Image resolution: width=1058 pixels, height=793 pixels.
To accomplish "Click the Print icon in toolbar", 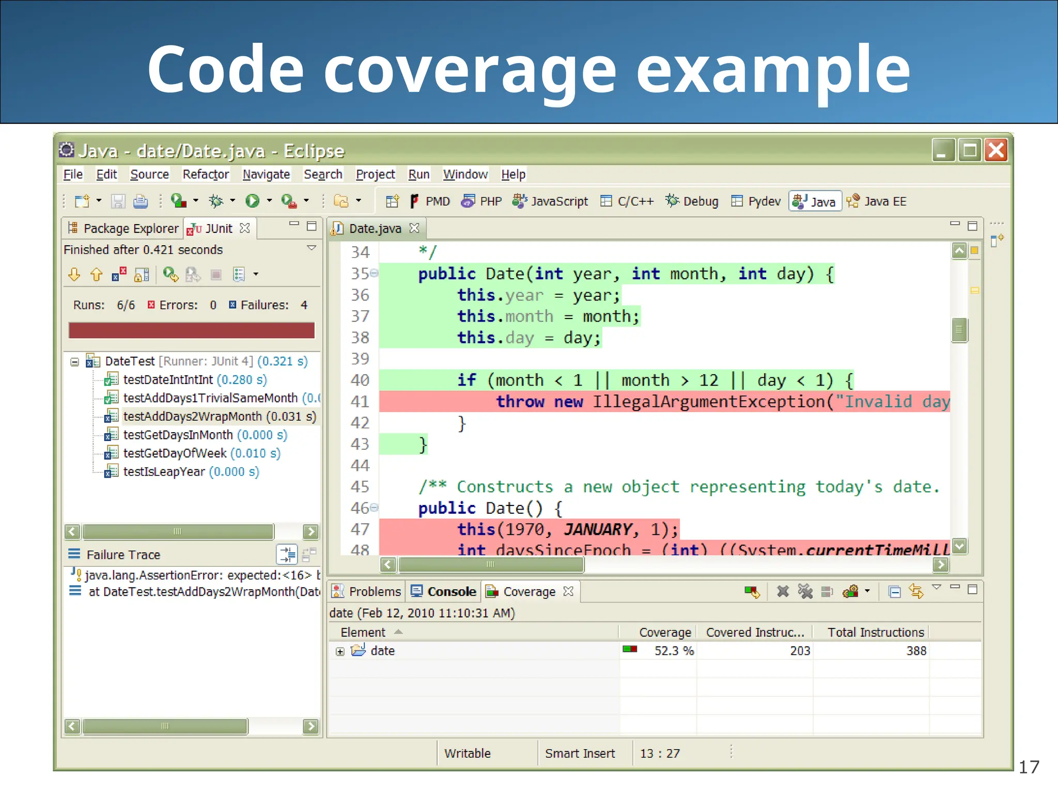I will (x=141, y=201).
